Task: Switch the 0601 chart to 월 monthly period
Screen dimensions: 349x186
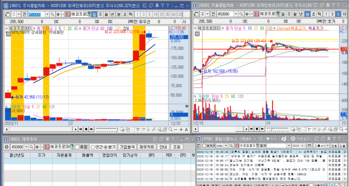Action: tap(106, 15)
